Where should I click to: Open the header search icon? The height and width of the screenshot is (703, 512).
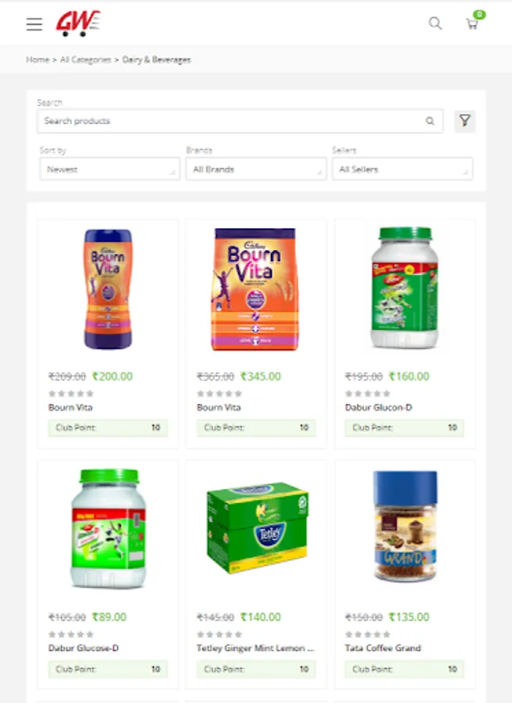tap(435, 23)
